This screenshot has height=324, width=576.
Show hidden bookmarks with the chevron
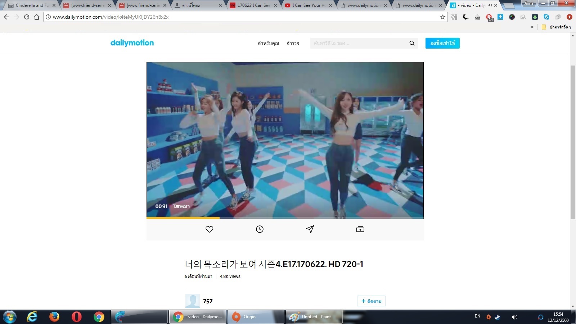pyautogui.click(x=532, y=27)
